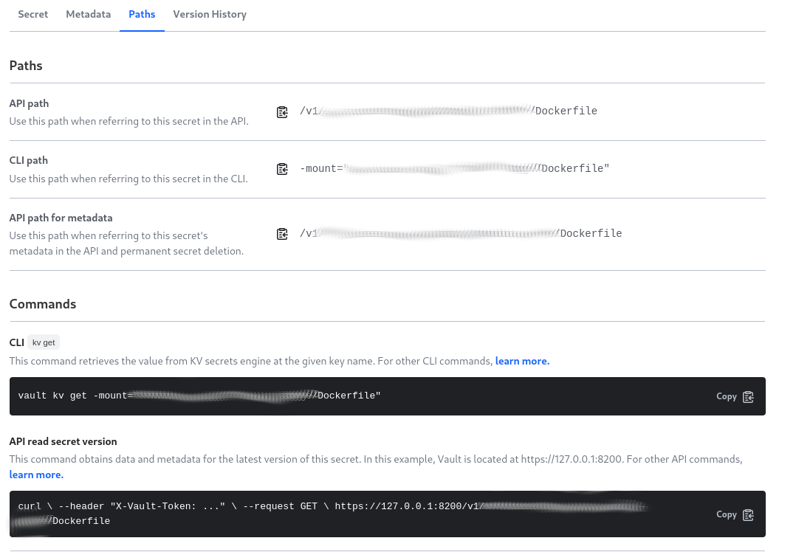This screenshot has width=796, height=552.
Task: Click the copy icon inside the vault kv get block
Action: point(747,396)
